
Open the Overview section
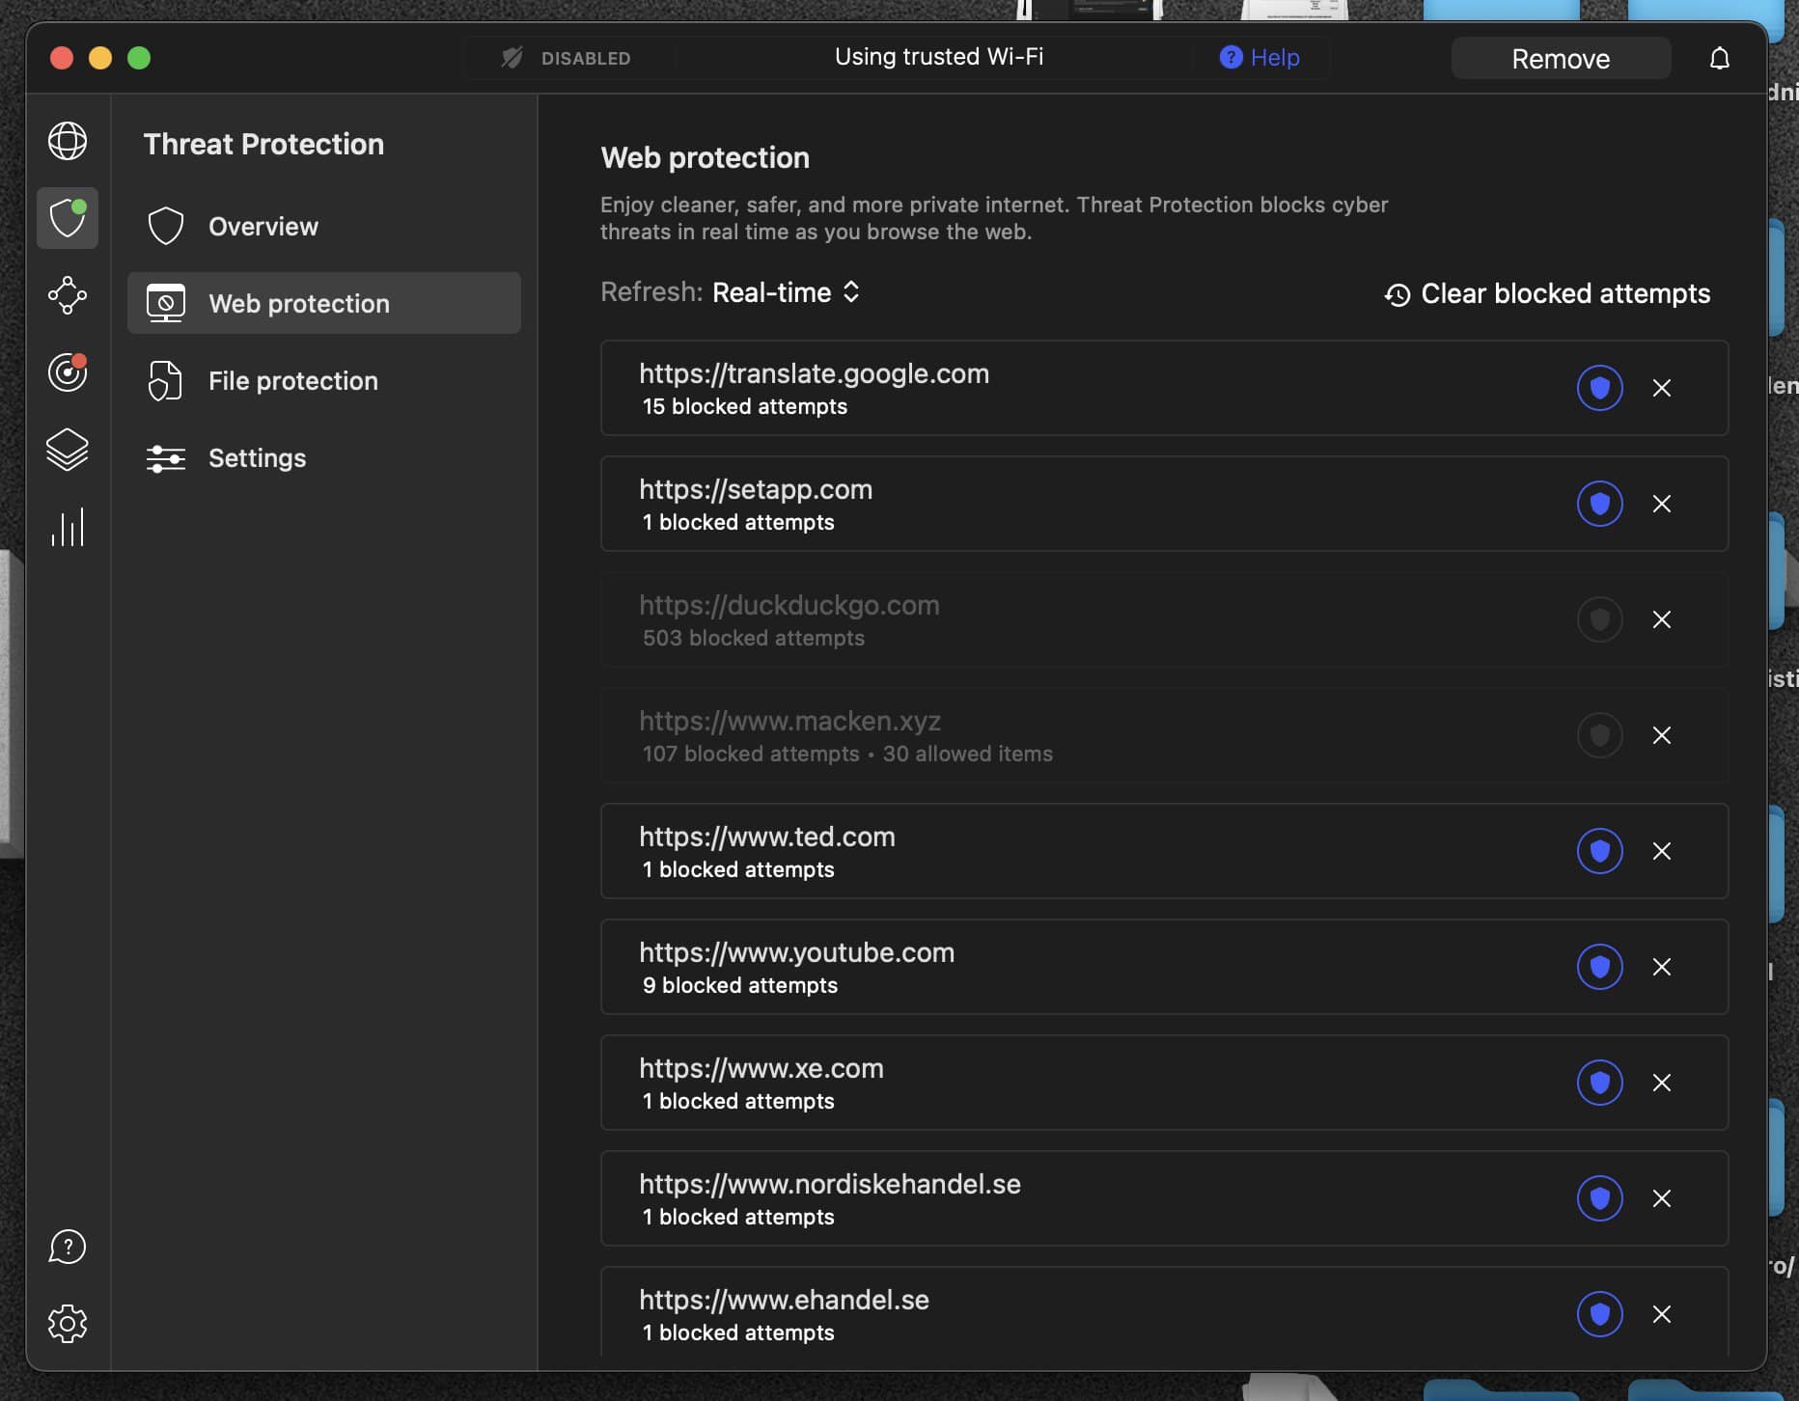coord(324,226)
